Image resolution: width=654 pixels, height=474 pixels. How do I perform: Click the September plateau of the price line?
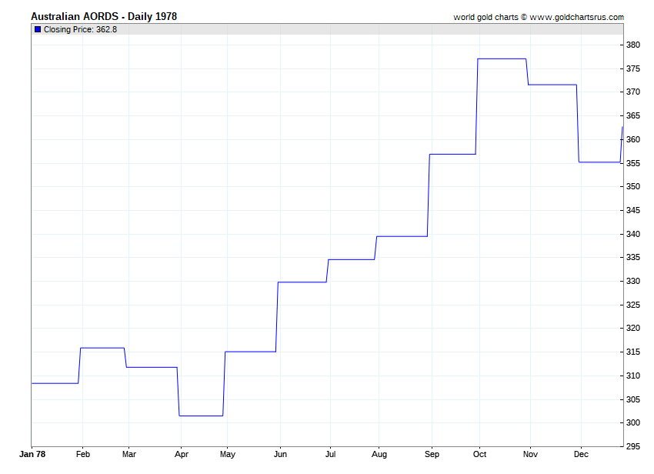click(x=452, y=155)
